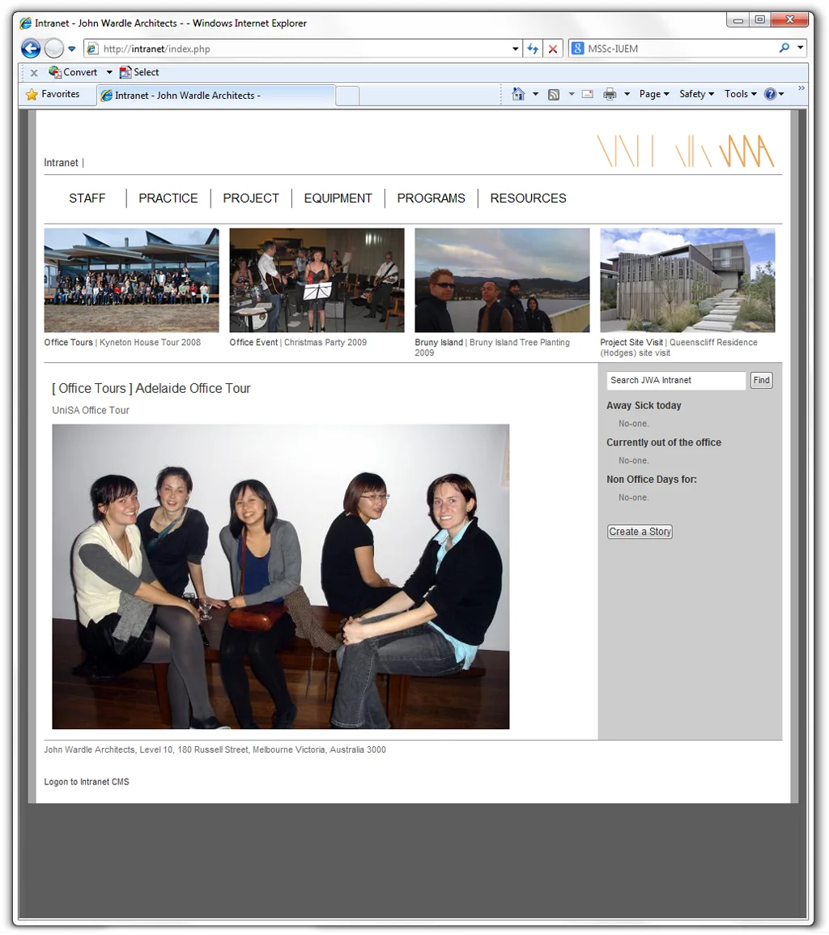Screen dimensions: 829x935
Task: Open the Logon to Intranet CMS link
Action: [86, 782]
